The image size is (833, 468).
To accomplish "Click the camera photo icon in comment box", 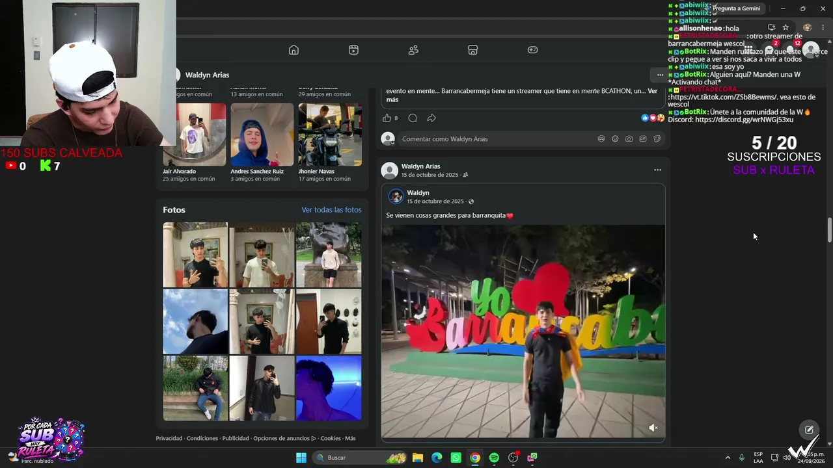I will tap(629, 138).
